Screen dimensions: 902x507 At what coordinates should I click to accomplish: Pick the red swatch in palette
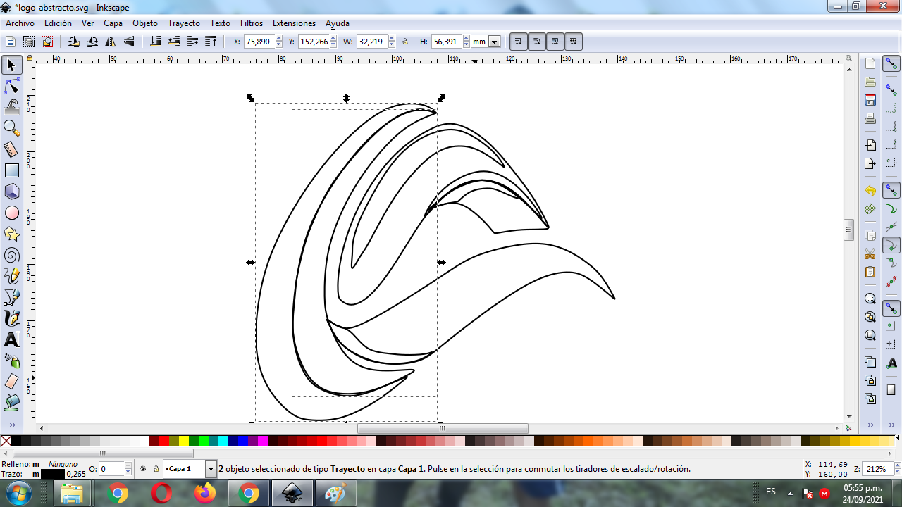pos(163,442)
